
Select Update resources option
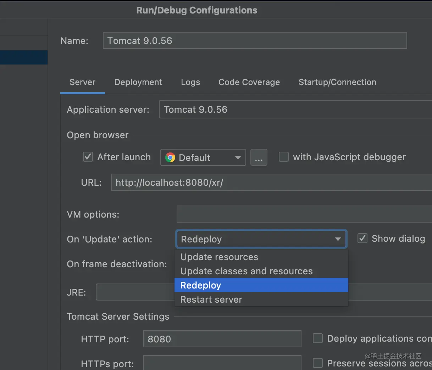(219, 257)
